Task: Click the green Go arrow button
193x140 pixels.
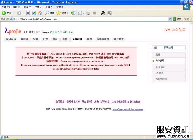Action: coord(174,19)
